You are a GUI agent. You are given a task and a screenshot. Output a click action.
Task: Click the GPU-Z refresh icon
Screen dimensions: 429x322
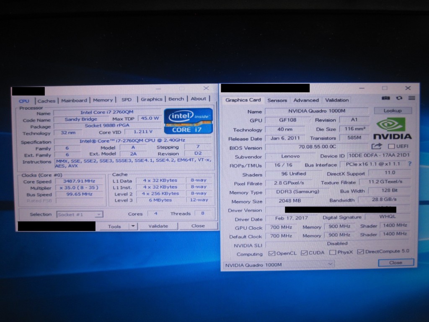pos(399,98)
